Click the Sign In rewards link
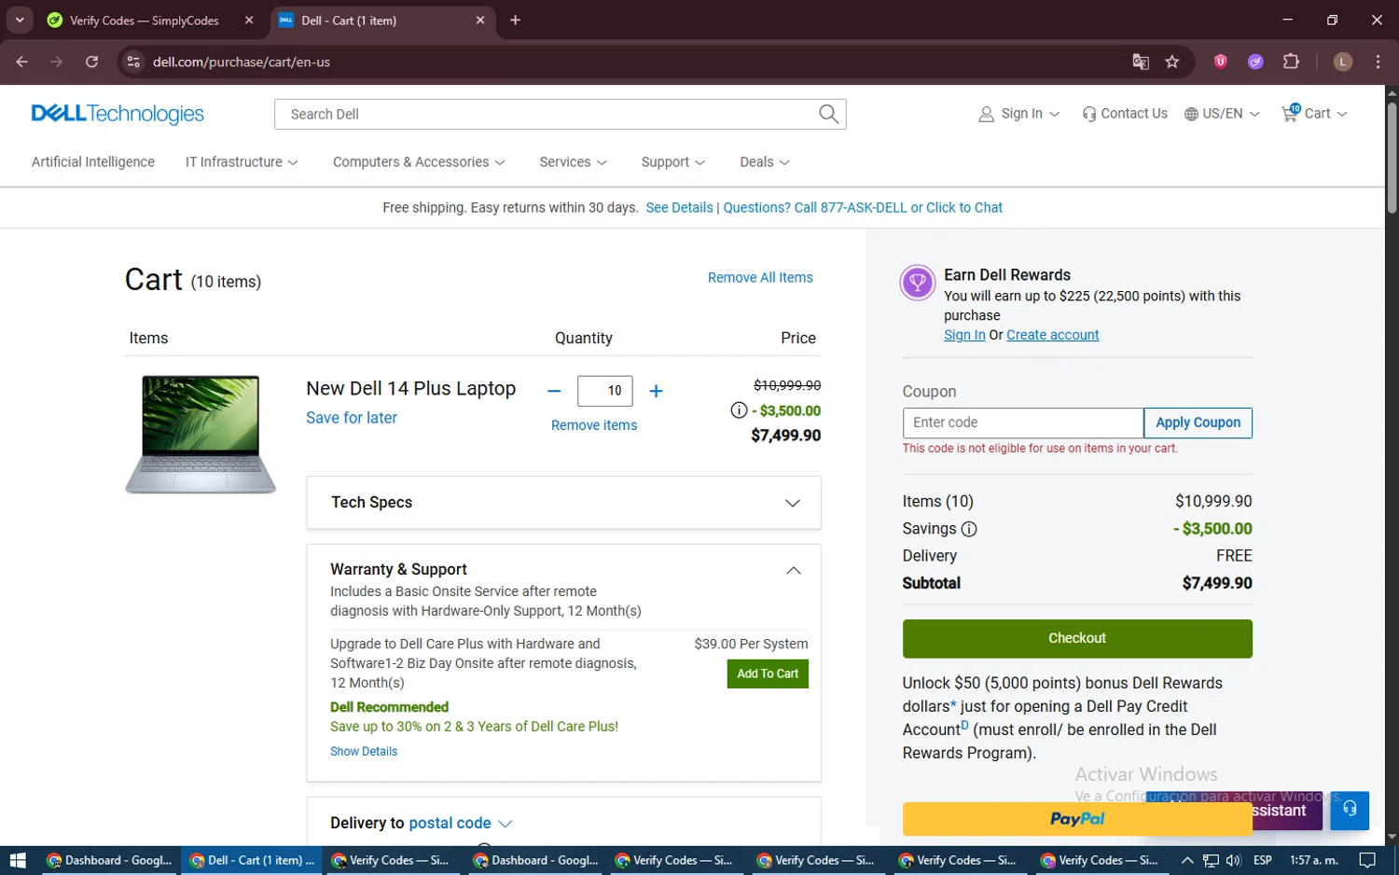This screenshot has height=875, width=1399. click(964, 335)
